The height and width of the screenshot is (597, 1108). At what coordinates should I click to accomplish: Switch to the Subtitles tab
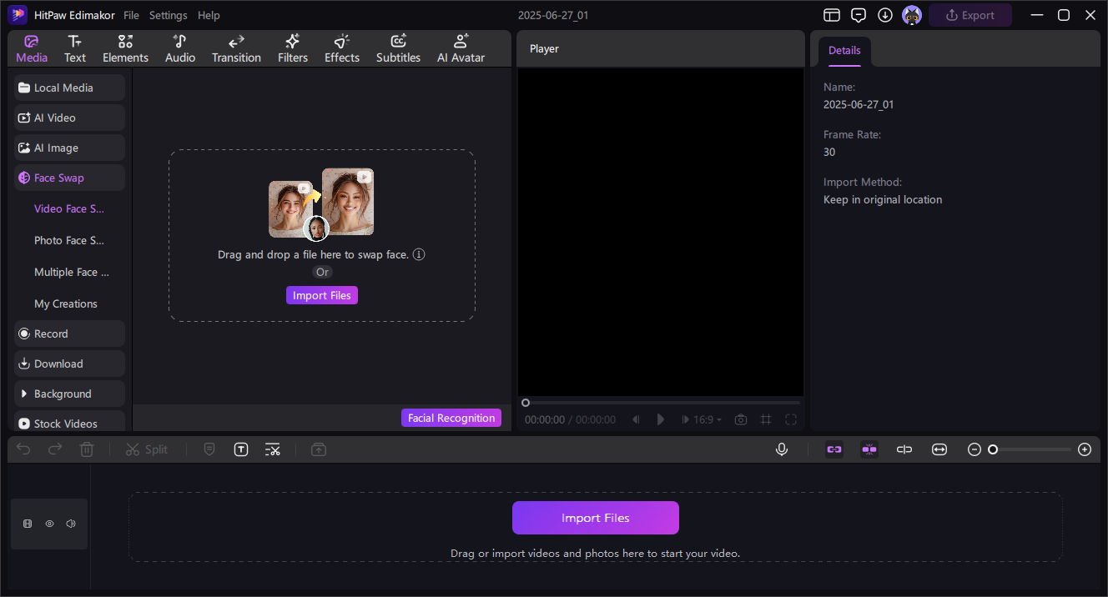pos(398,48)
